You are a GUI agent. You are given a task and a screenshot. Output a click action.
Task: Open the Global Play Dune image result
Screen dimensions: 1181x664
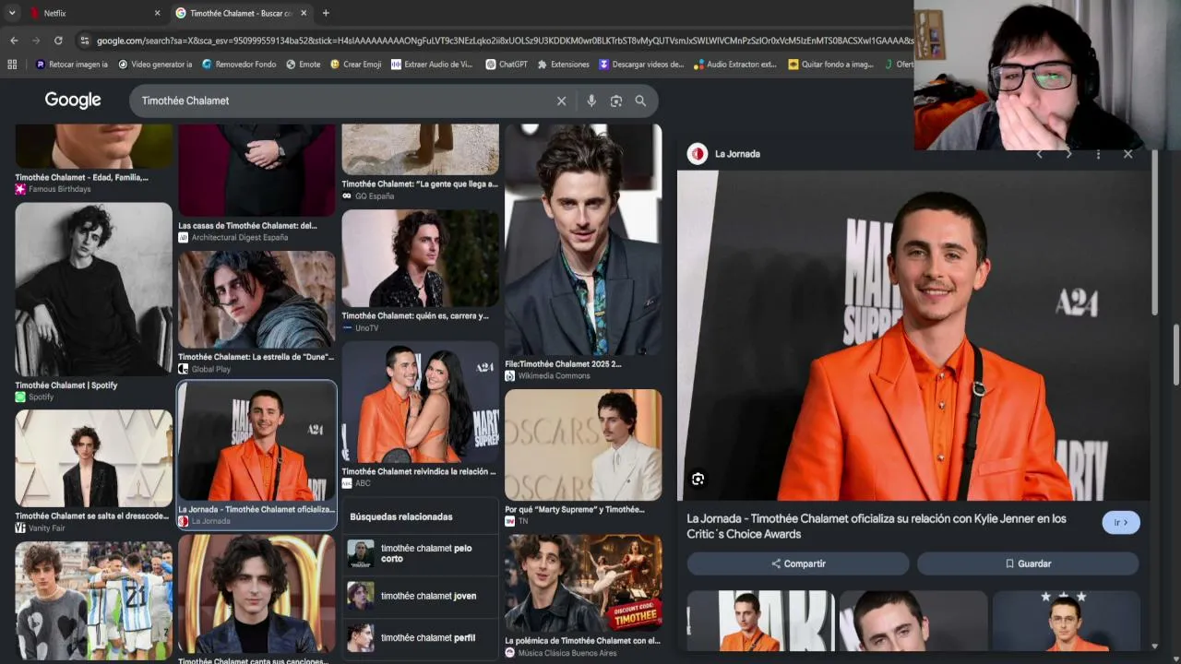[x=256, y=301]
